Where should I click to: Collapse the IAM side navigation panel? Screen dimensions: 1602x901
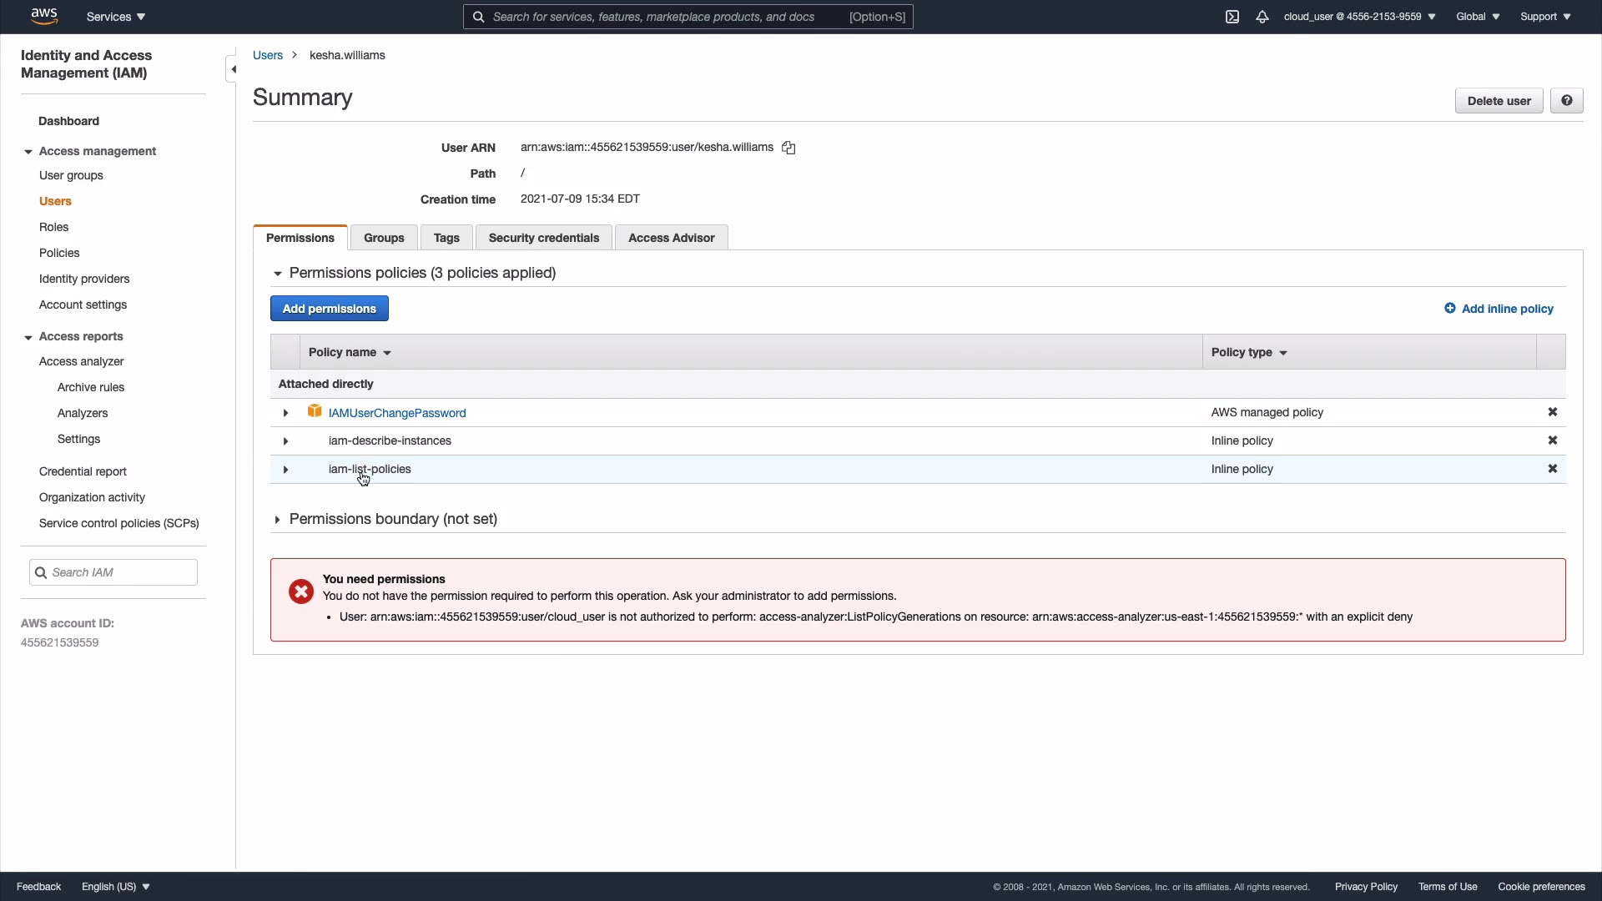pos(233,69)
